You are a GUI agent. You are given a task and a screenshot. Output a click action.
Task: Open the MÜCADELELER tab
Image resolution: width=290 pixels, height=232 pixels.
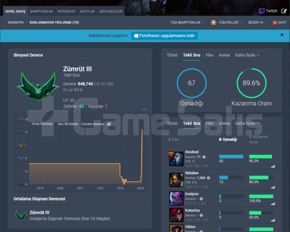[111, 11]
